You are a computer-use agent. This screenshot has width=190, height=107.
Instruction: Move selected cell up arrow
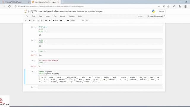(46, 21)
